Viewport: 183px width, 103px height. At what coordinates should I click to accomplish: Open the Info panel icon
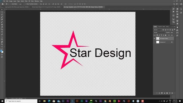(174, 15)
